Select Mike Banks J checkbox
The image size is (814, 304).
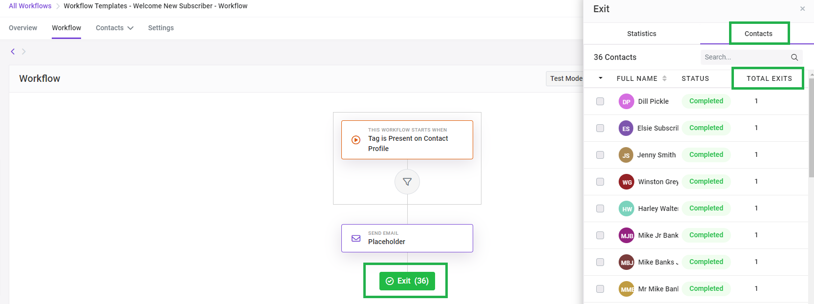[600, 262]
